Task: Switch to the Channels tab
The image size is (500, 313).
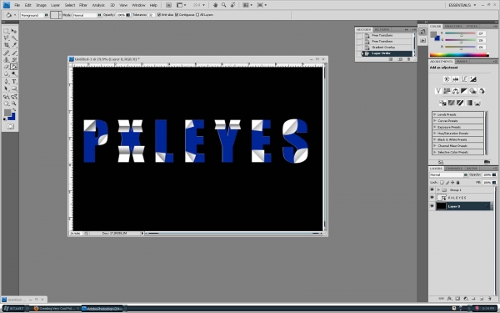Action: [x=454, y=169]
